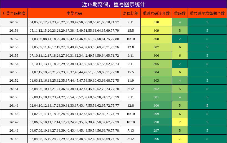227x143 pixels.
Task: Click repeat count 2 in row 26157
Action: coord(180,39)
